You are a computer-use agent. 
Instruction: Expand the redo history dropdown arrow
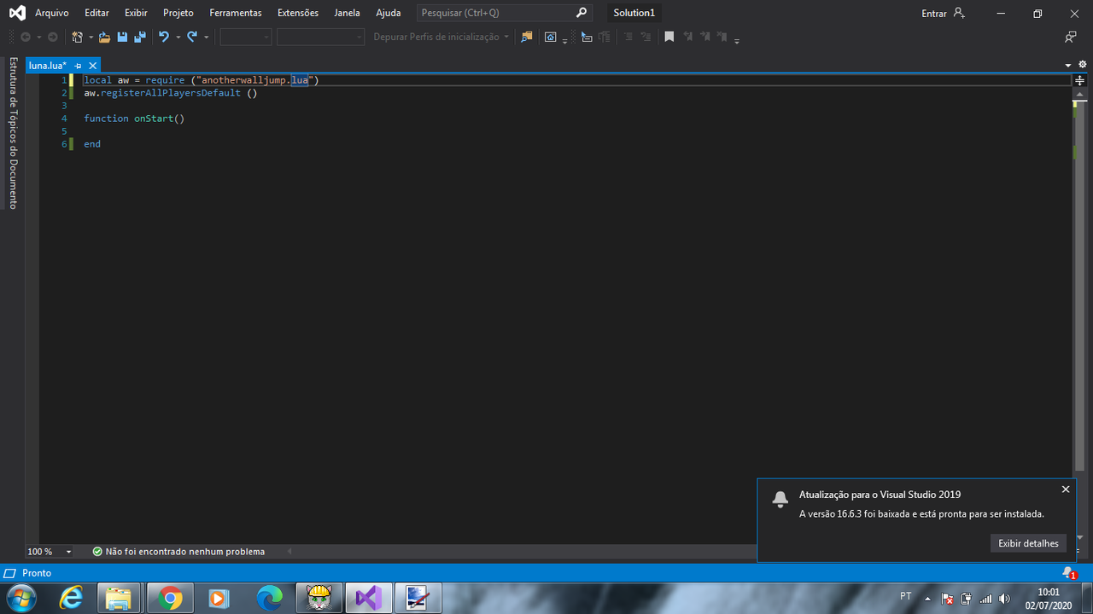(206, 37)
